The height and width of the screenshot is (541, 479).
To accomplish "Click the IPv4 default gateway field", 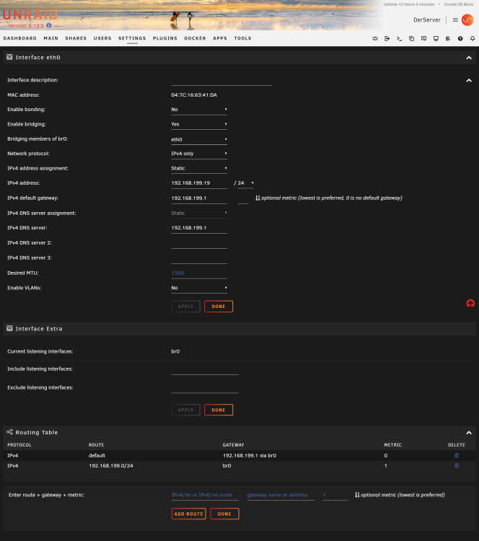I will tap(199, 198).
